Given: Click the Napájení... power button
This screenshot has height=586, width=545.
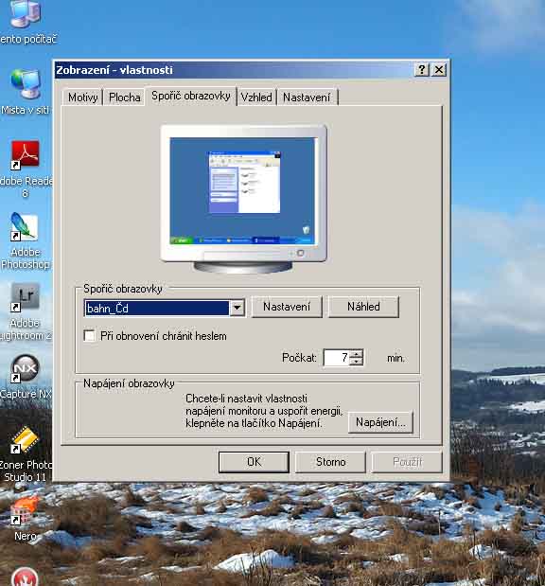Looking at the screenshot, I should pos(380,422).
